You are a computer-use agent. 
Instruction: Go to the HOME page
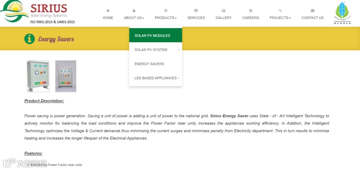108,18
